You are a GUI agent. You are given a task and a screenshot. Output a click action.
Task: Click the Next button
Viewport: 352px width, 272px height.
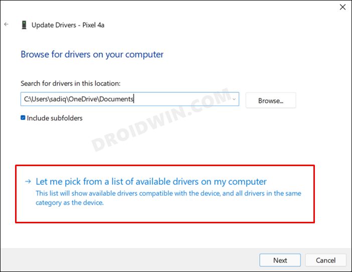click(280, 260)
